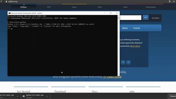This screenshot has width=176, height=99.
Task: Open the Docs top navigation tab
Action: coord(74,7)
